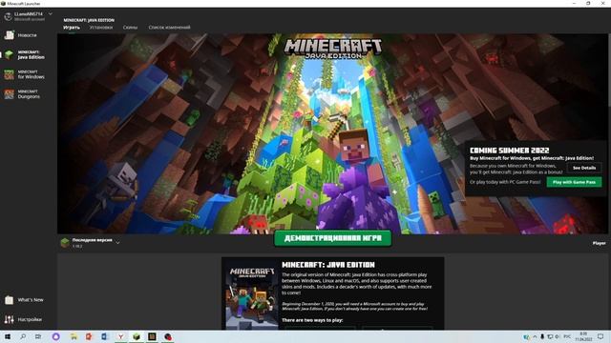611x343 pixels.
Task: Click the account avatar icon
Action: (8, 16)
